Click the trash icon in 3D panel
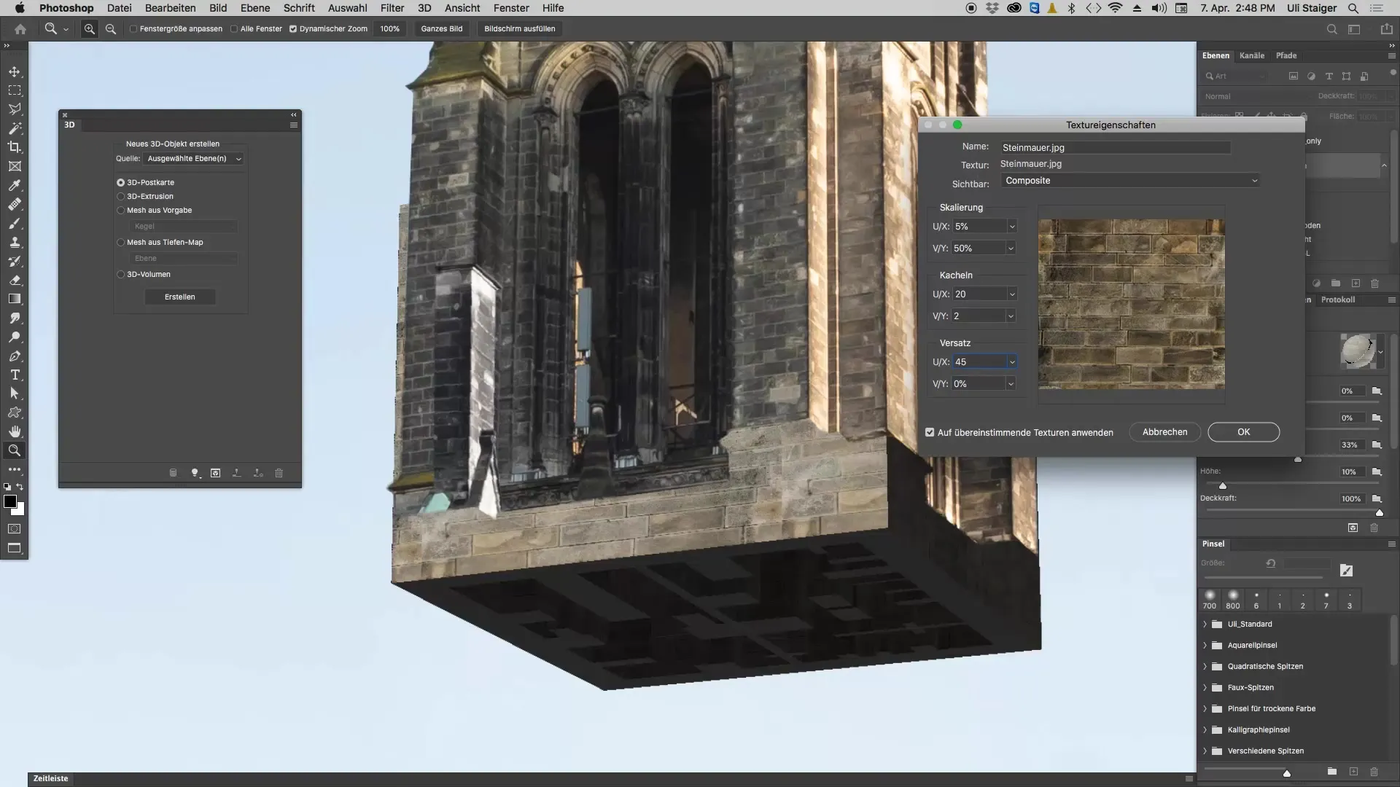Viewport: 1400px width, 787px height. click(279, 473)
